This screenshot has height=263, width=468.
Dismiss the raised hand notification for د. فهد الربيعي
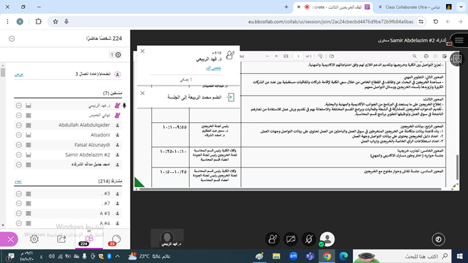(142, 51)
